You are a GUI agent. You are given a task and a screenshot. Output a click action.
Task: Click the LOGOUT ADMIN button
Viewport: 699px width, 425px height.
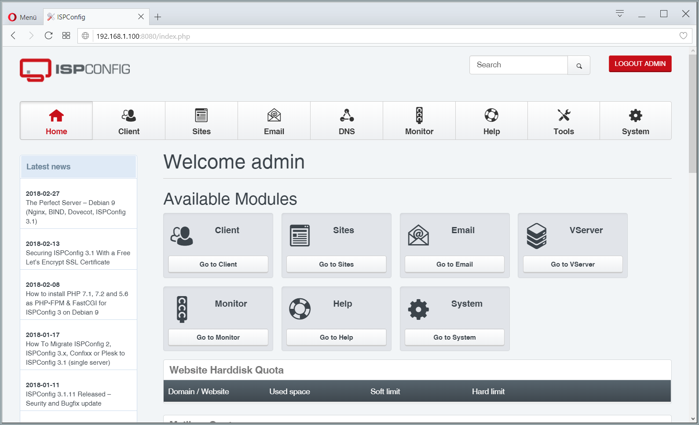(x=640, y=64)
